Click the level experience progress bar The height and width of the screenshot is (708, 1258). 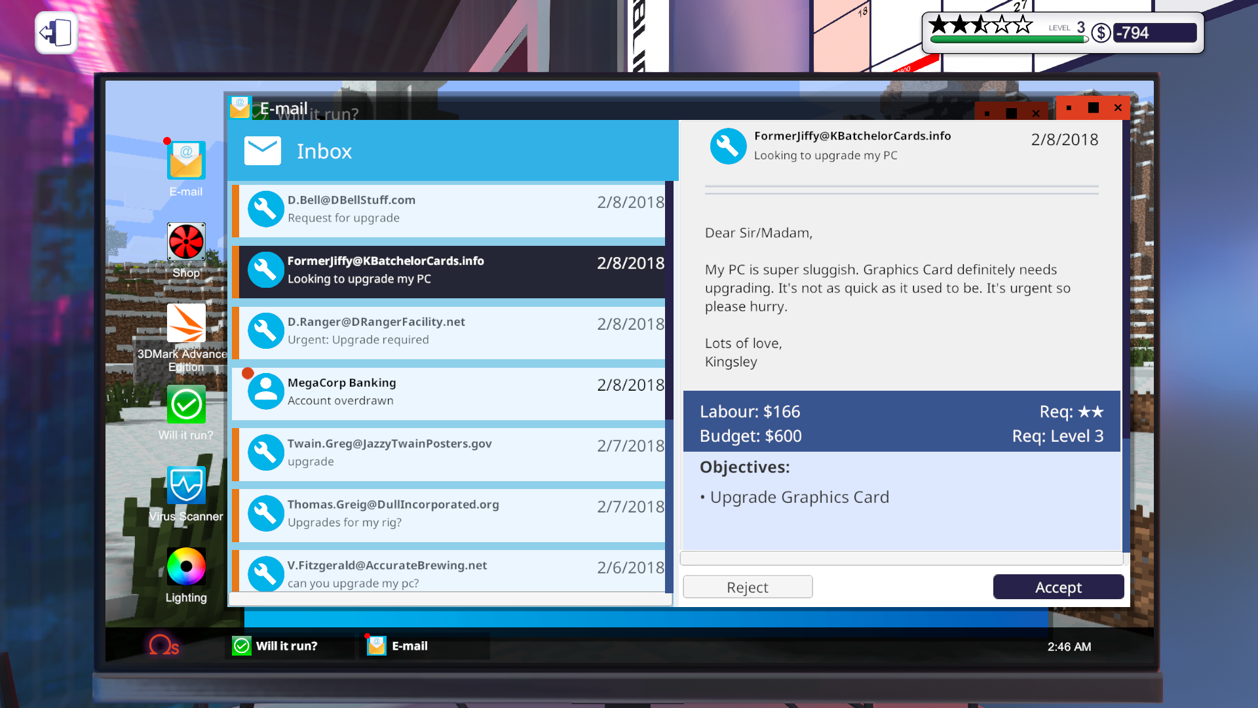[x=1009, y=39]
